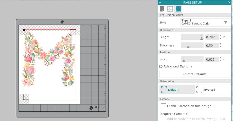Click the mat feed direction arrow
Image resolution: width=233 pixels, height=121 pixels.
(x=62, y=22)
